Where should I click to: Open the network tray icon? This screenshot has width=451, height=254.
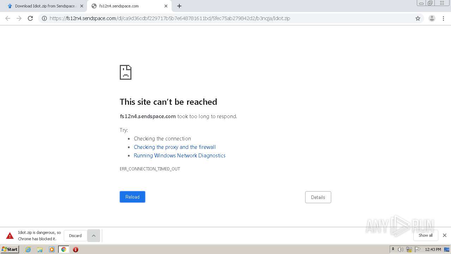(409, 249)
